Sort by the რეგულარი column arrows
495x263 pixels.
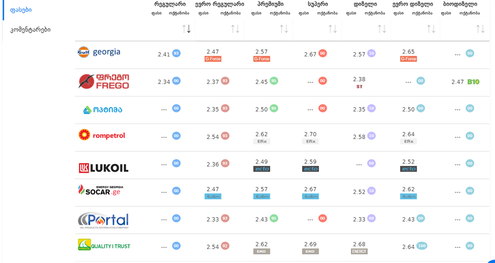tap(187, 29)
